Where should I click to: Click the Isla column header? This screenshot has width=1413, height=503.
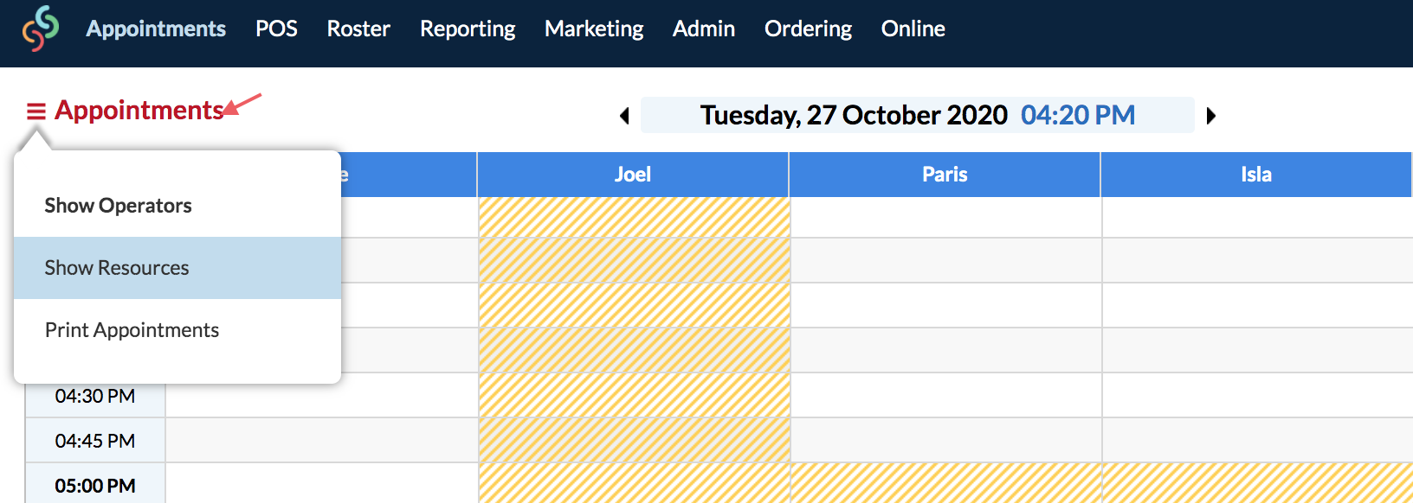click(1256, 175)
